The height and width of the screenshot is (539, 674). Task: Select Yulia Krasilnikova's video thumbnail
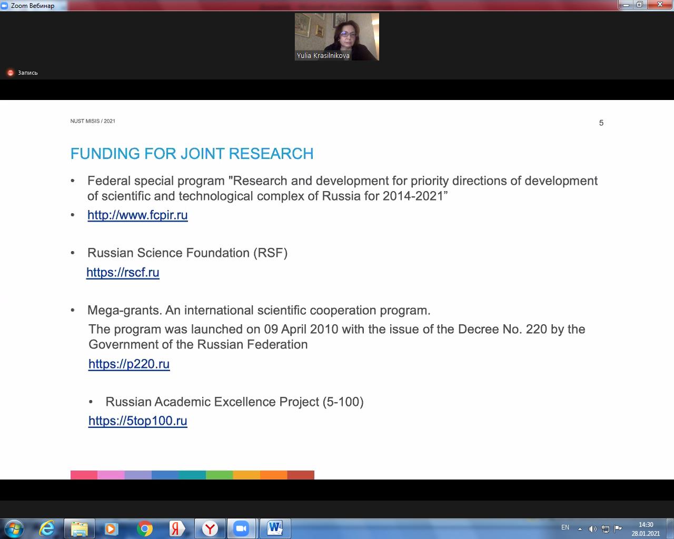[336, 37]
